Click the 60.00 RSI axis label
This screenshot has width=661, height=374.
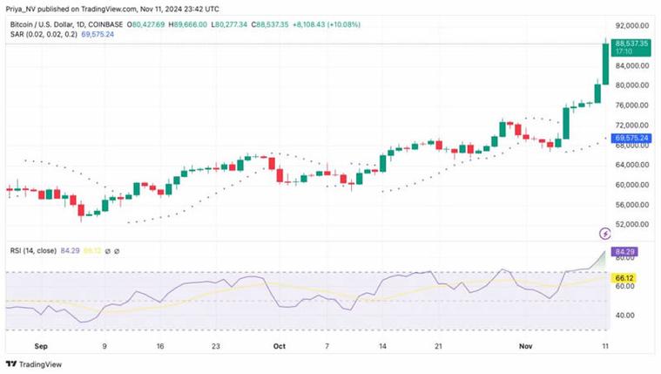point(624,286)
